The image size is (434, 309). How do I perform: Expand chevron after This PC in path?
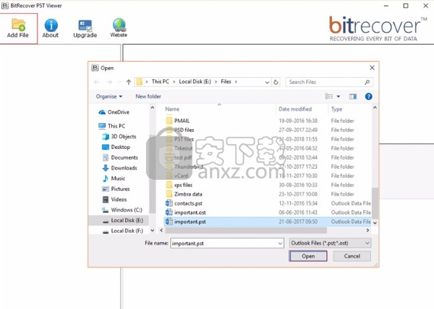pyautogui.click(x=174, y=82)
